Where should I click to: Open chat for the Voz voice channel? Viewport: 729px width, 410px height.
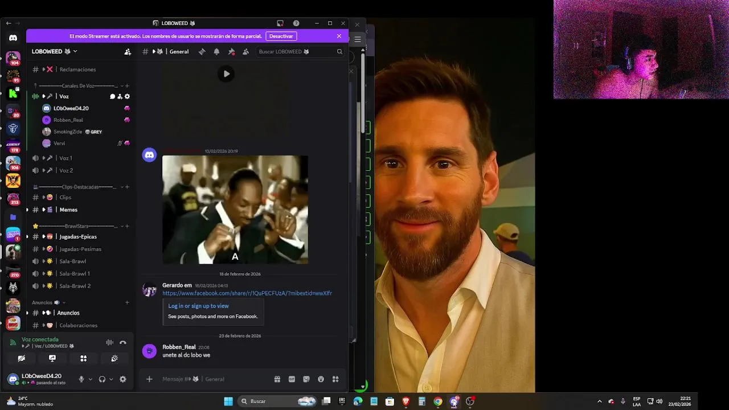112,96
